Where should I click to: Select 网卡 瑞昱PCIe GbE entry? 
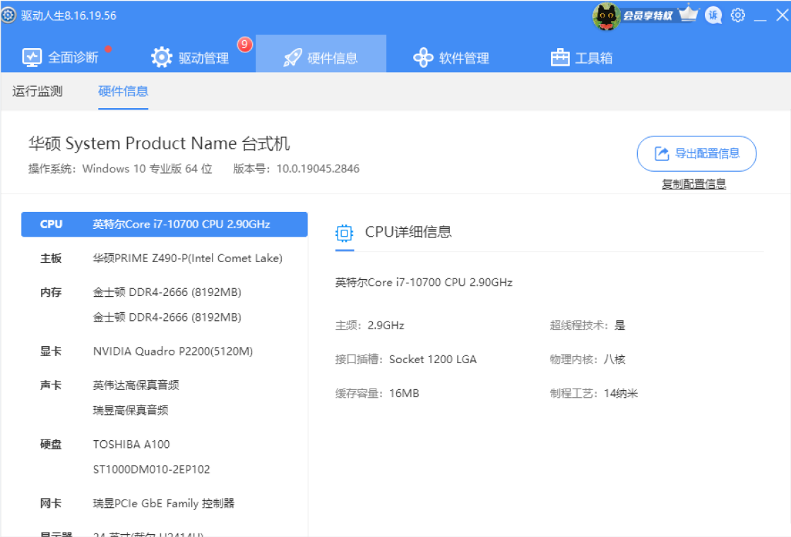pos(163,504)
